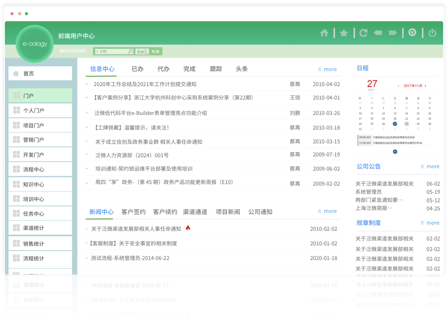
Task: Click the back arrow icon in header
Action: tap(378, 32)
